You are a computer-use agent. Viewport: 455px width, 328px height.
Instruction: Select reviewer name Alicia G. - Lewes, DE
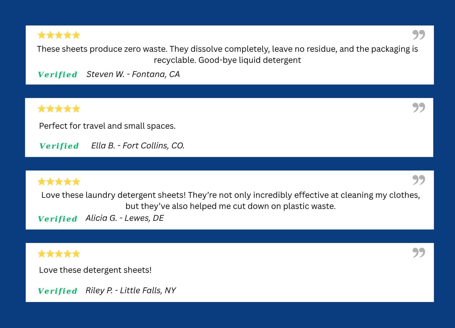pos(125,218)
